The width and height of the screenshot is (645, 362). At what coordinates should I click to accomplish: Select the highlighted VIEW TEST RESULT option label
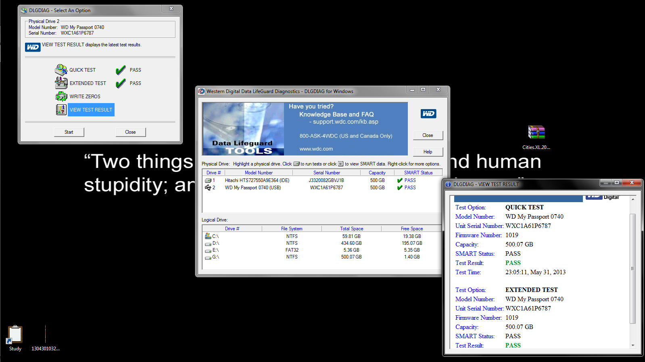[x=91, y=110]
